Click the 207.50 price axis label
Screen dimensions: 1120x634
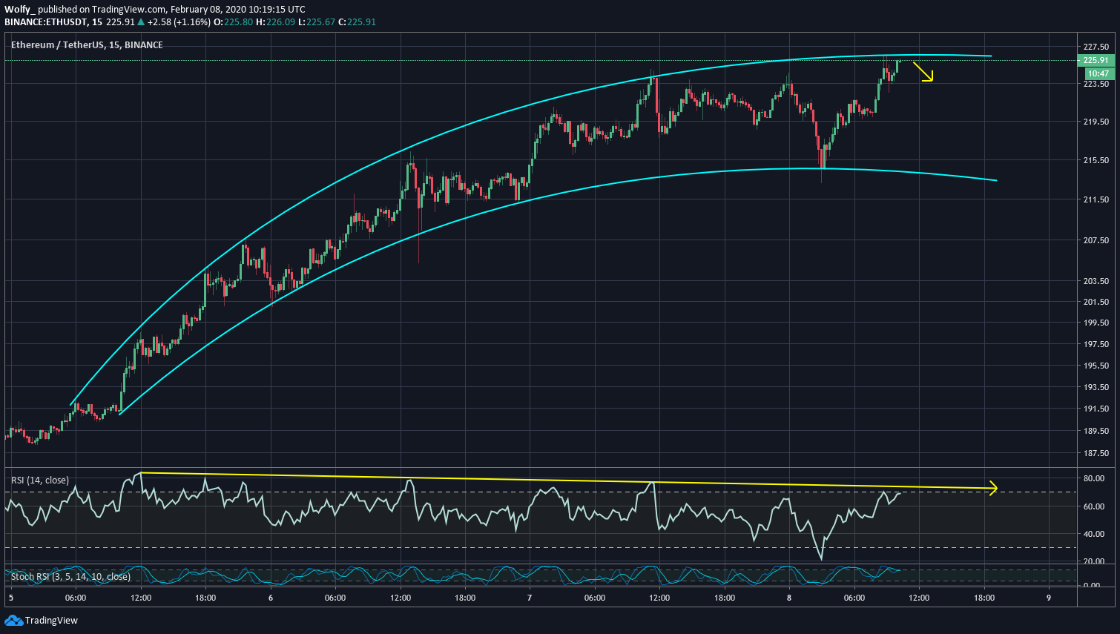click(1096, 240)
